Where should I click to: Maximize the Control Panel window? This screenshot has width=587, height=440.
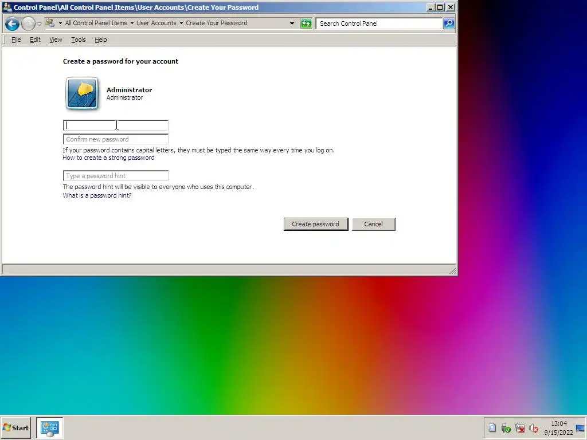[x=440, y=7]
